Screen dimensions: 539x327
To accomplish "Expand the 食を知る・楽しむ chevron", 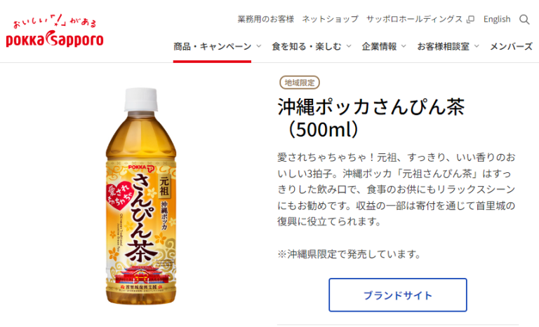I will click(349, 46).
